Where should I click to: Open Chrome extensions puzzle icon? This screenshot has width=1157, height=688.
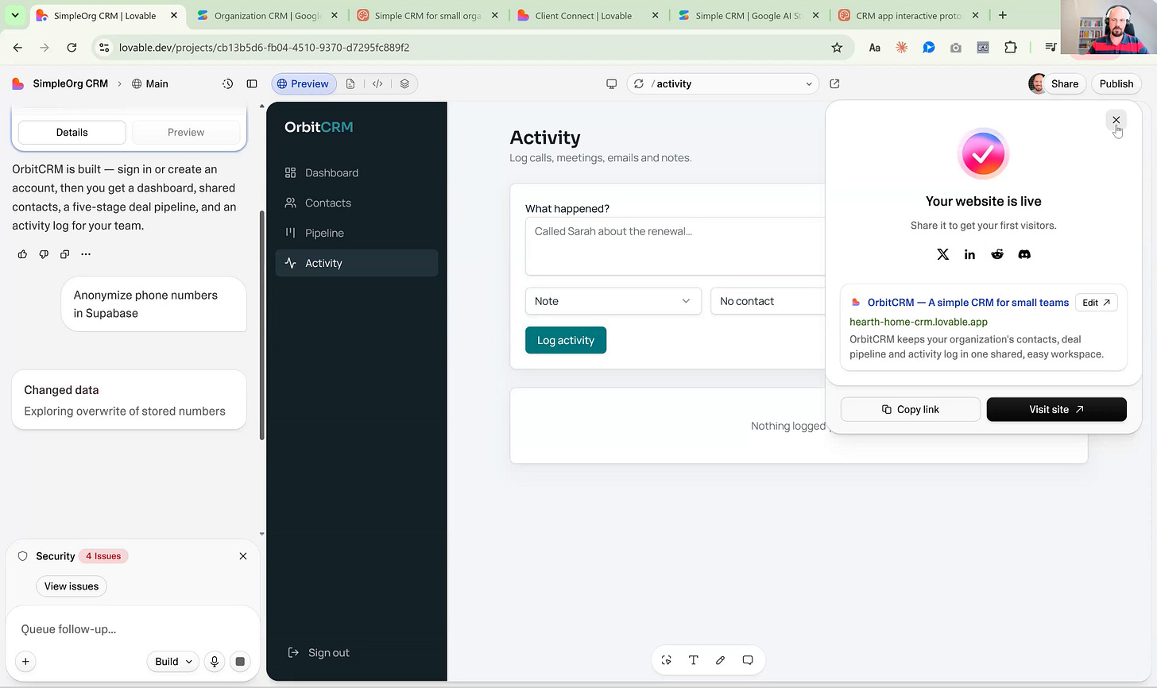[x=1011, y=48]
